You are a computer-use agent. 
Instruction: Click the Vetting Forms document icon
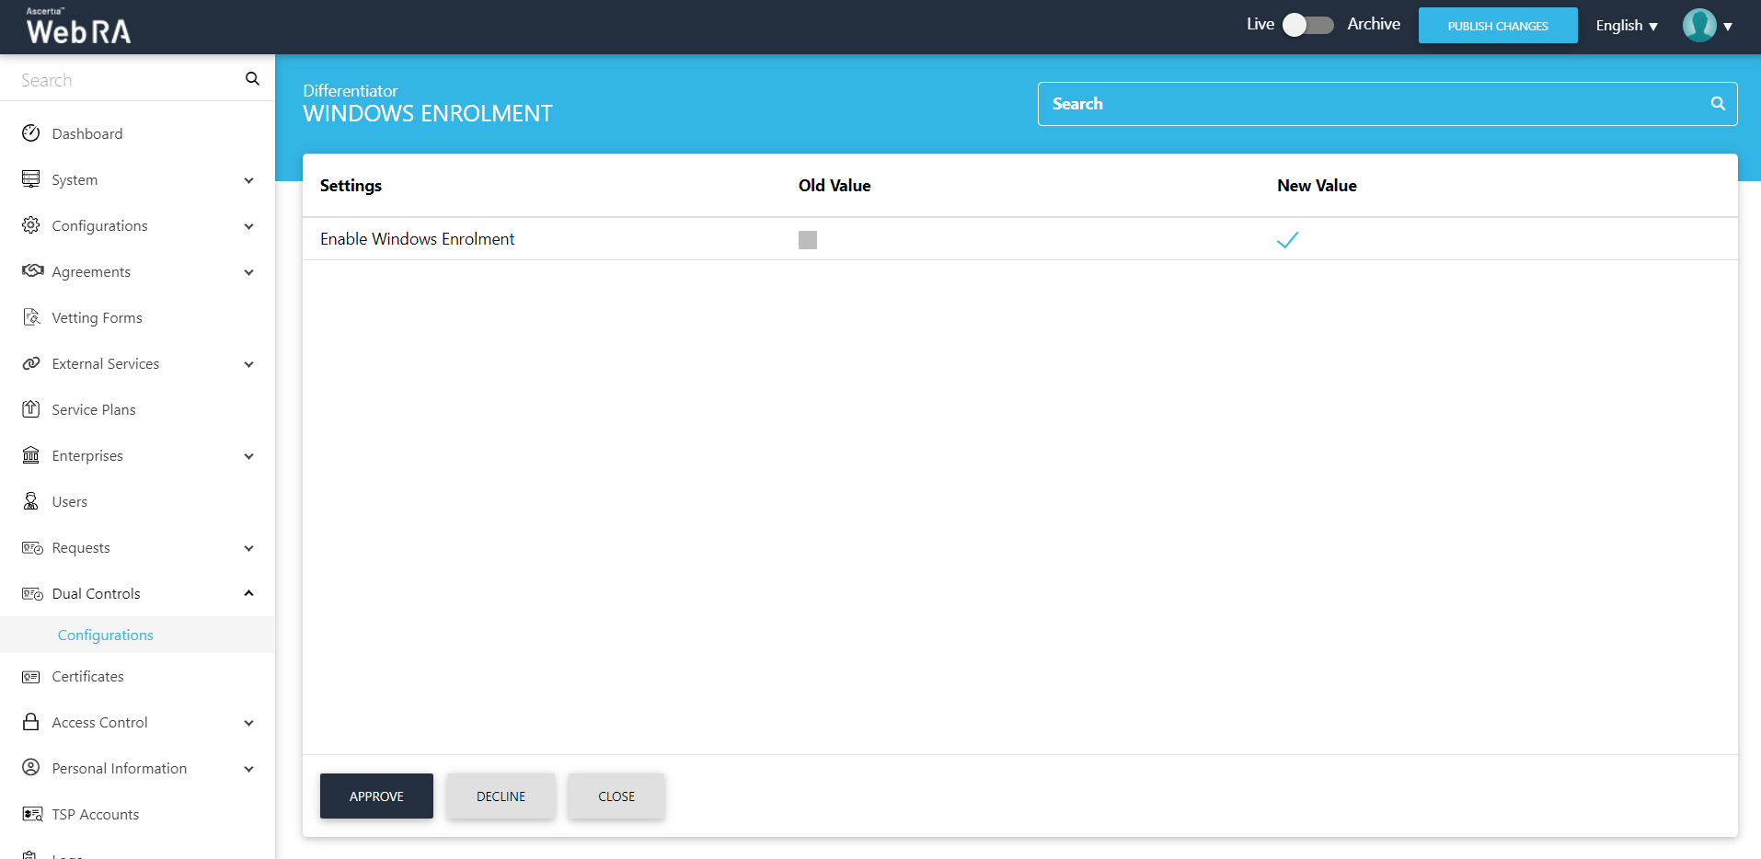click(x=31, y=317)
